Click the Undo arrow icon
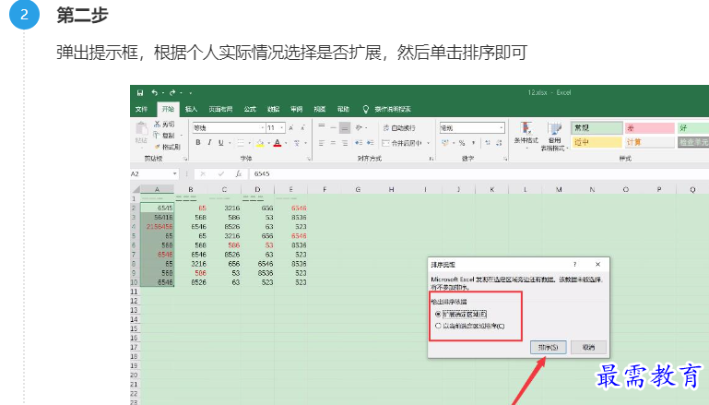The image size is (709, 405). 155,93
